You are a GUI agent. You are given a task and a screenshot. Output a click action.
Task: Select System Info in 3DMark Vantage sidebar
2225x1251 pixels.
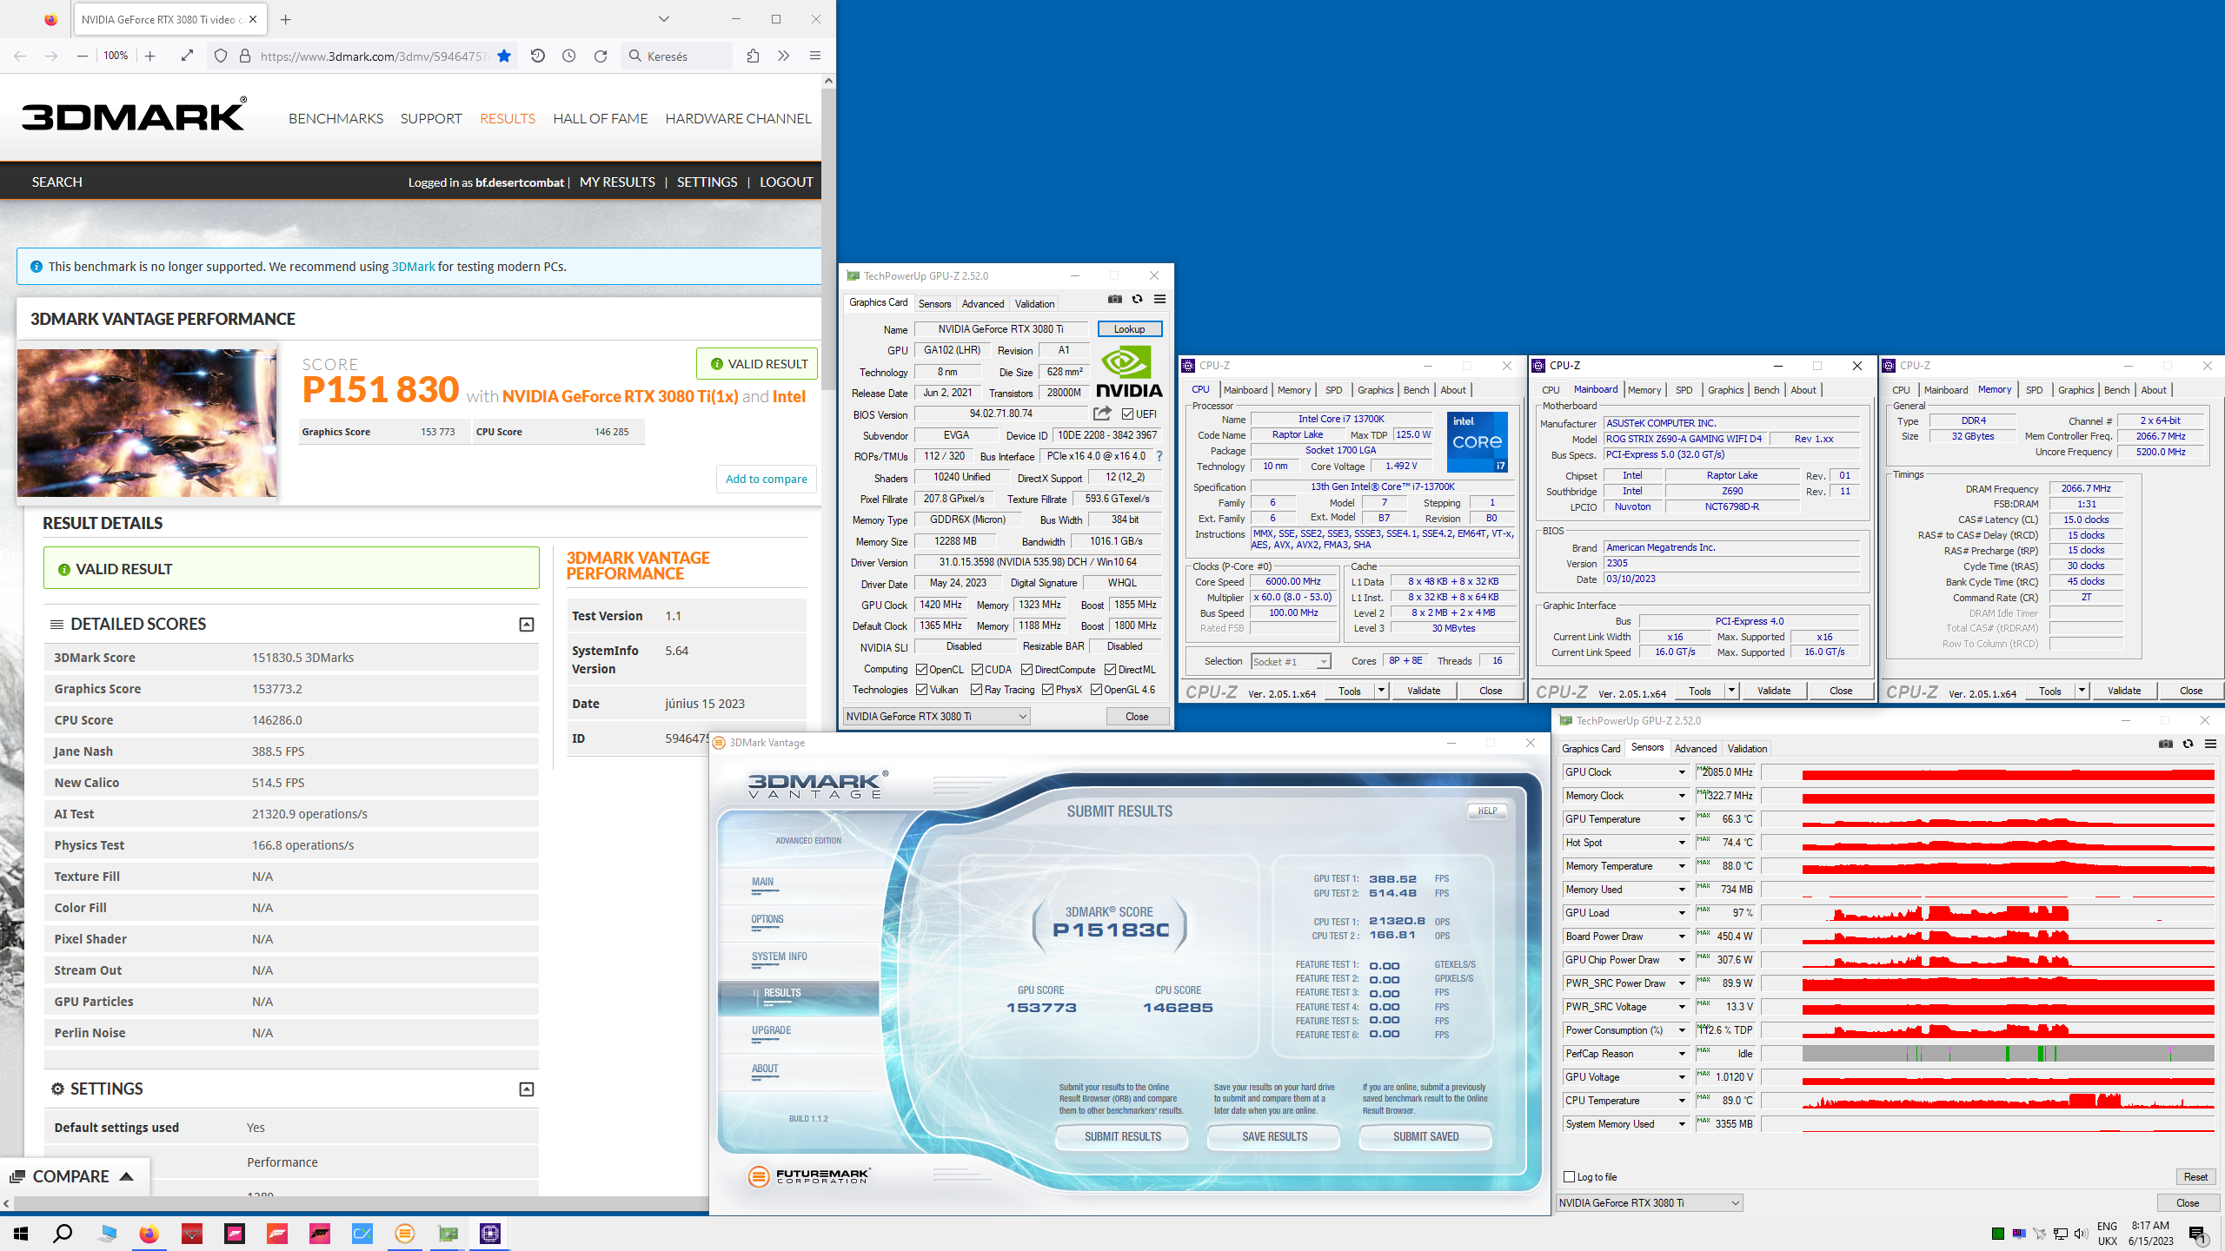[x=779, y=956]
